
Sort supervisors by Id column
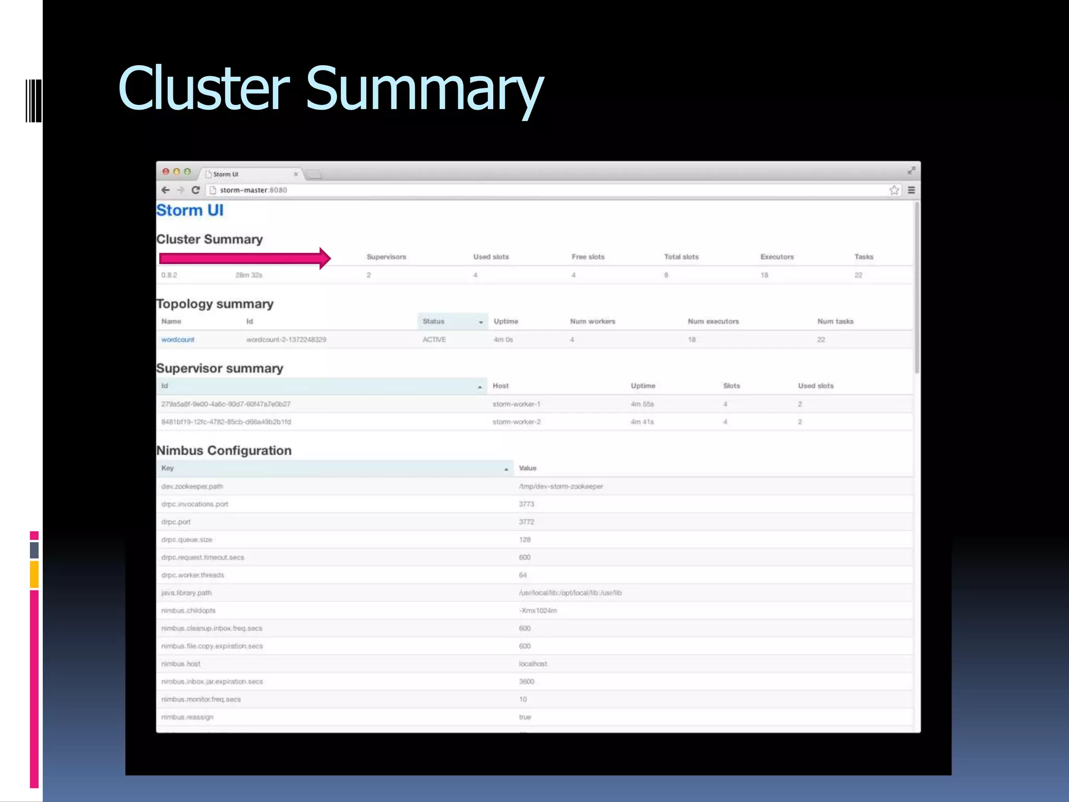[x=322, y=386]
